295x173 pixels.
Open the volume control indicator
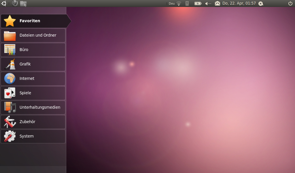click(208, 3)
